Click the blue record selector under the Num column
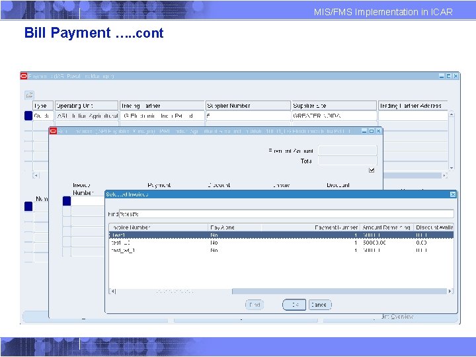 [x=28, y=206]
